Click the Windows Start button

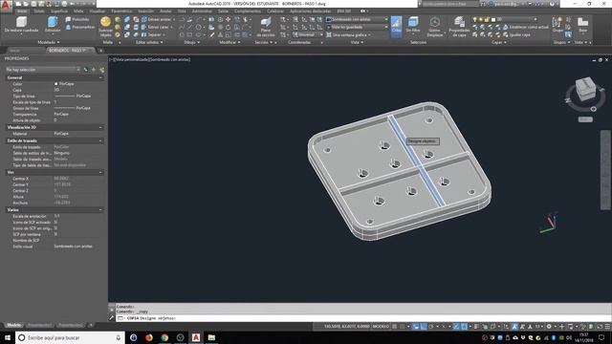(x=7, y=337)
